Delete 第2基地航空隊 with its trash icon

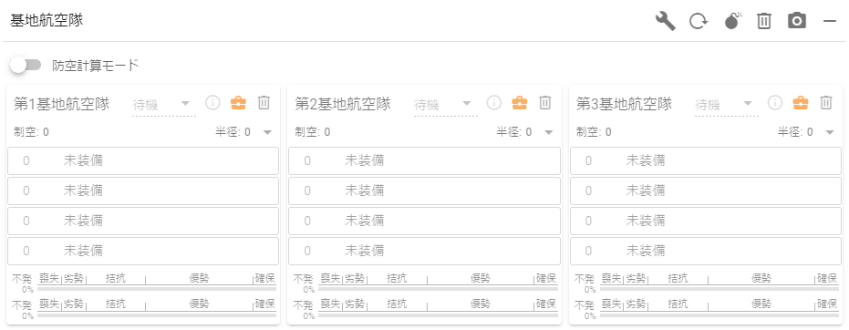tap(545, 102)
